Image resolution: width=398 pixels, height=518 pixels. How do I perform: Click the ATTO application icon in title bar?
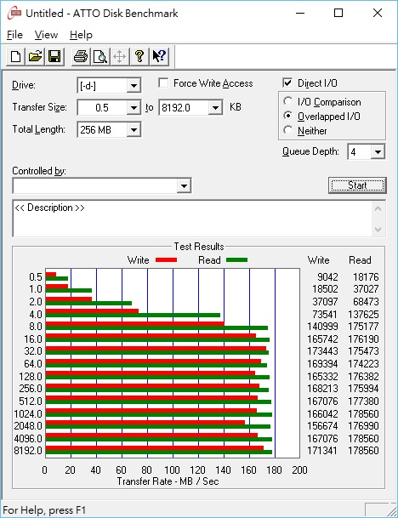point(14,14)
